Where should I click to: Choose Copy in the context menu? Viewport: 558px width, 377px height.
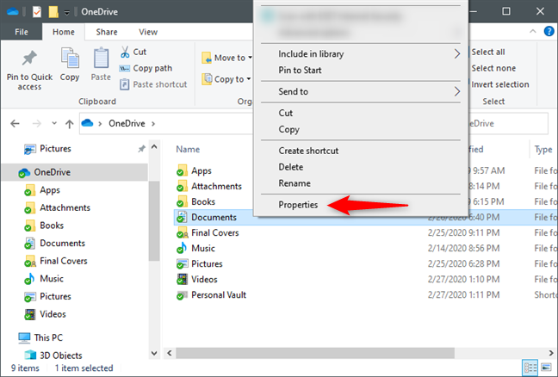click(x=288, y=129)
